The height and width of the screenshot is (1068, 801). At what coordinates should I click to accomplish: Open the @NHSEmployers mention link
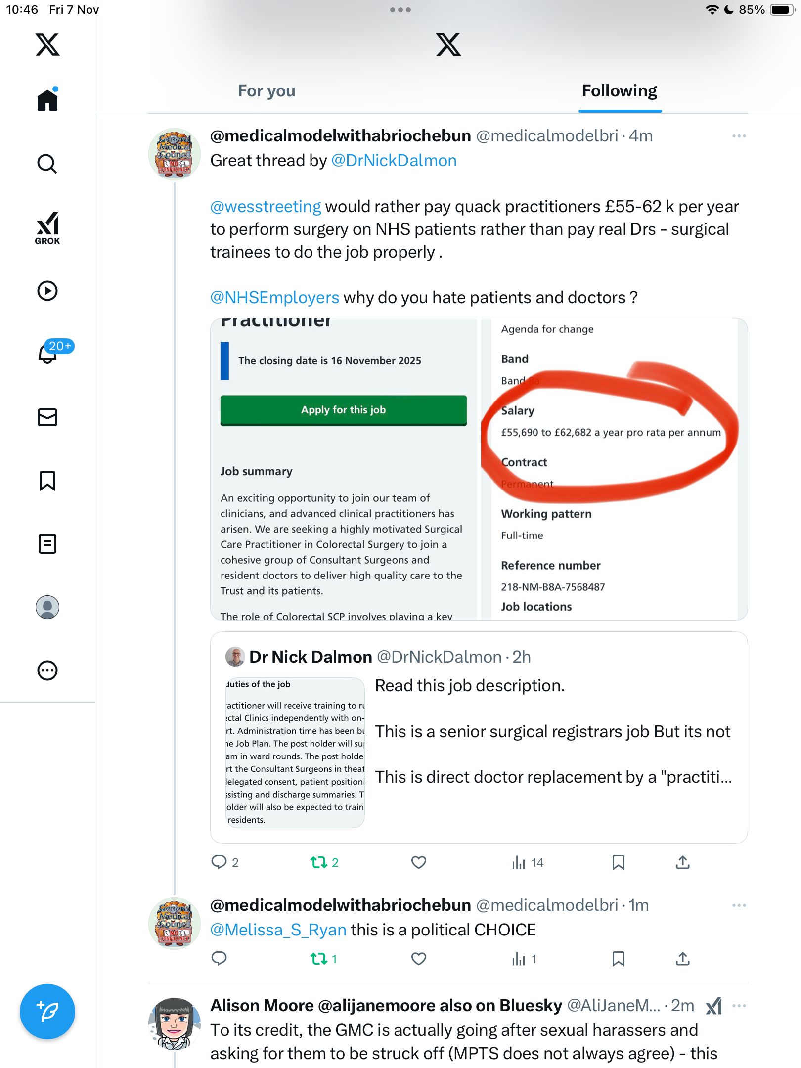tap(274, 298)
